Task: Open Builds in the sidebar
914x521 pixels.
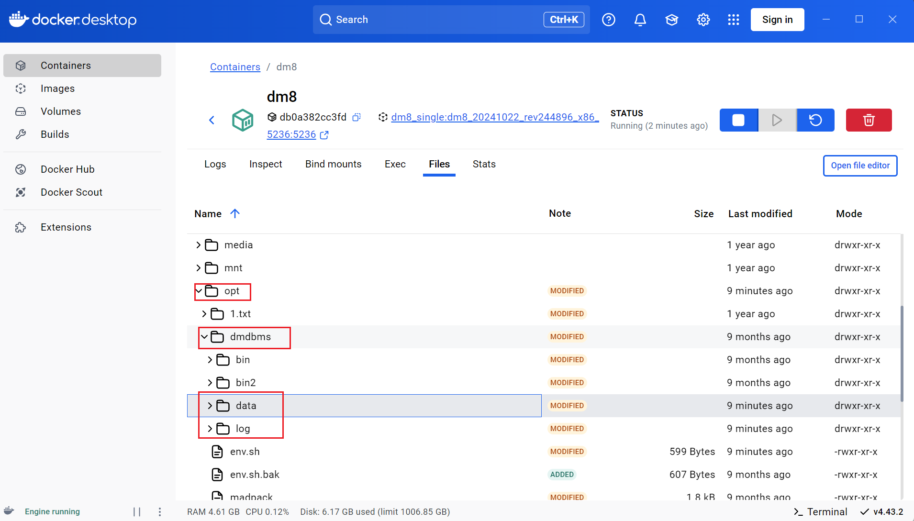Action: 82,134
